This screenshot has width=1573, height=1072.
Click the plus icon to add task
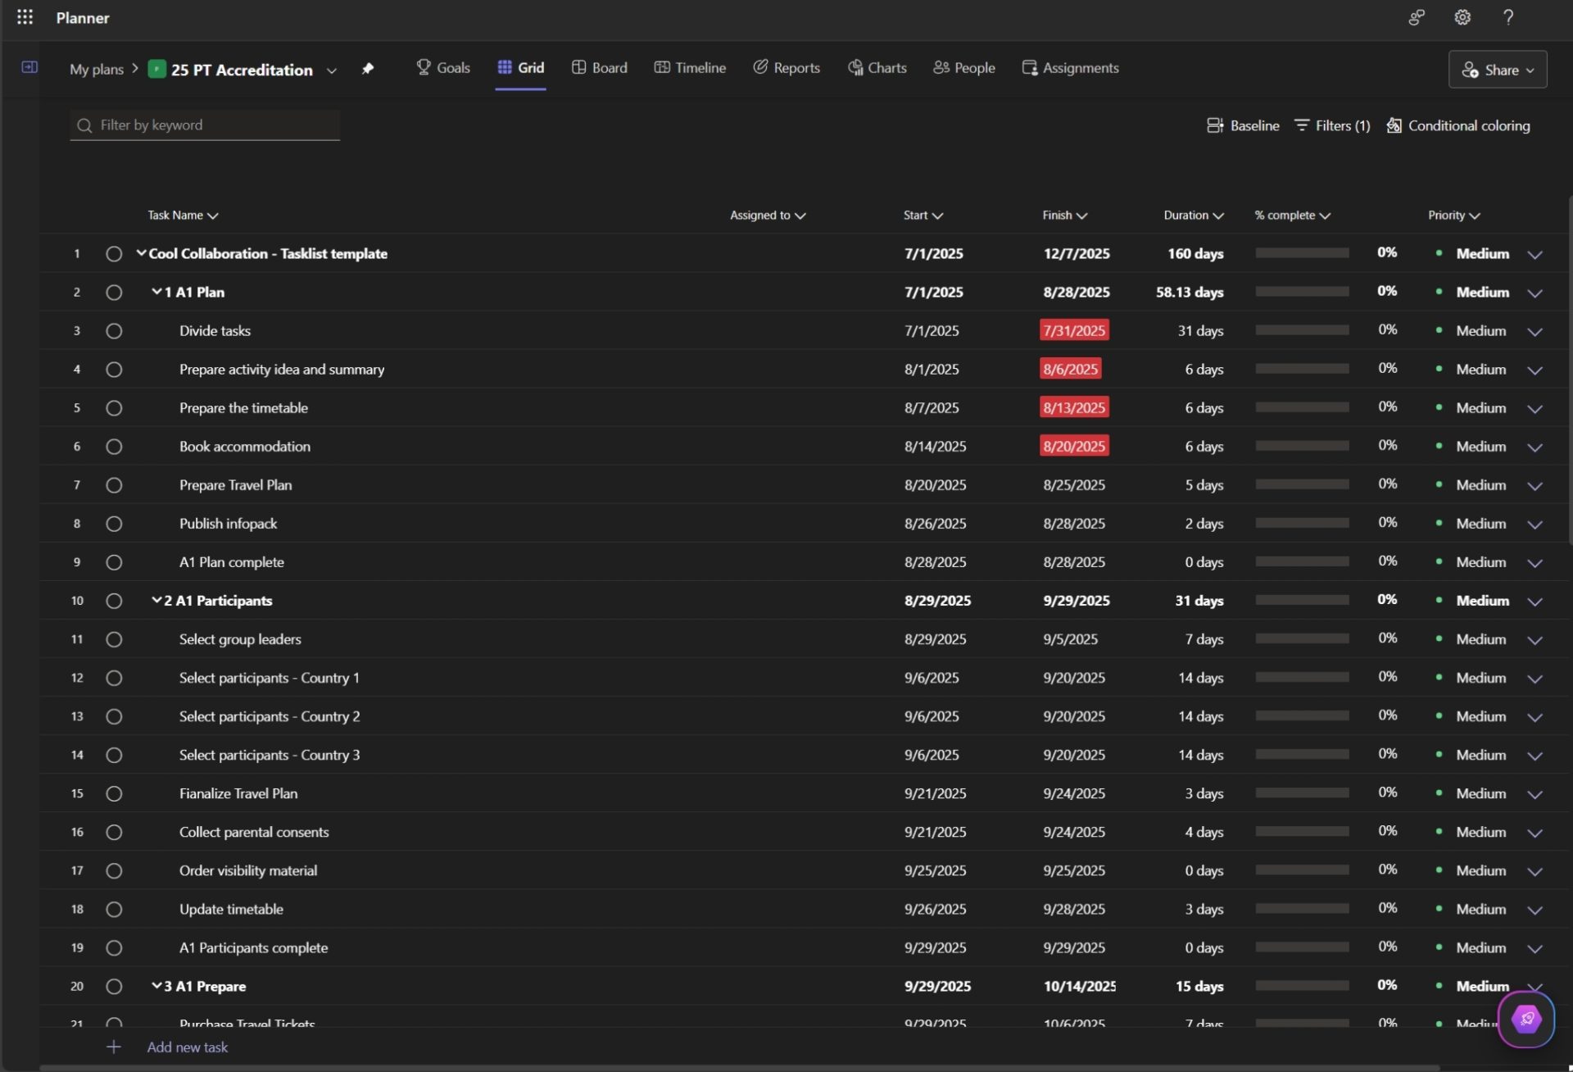[x=113, y=1047]
